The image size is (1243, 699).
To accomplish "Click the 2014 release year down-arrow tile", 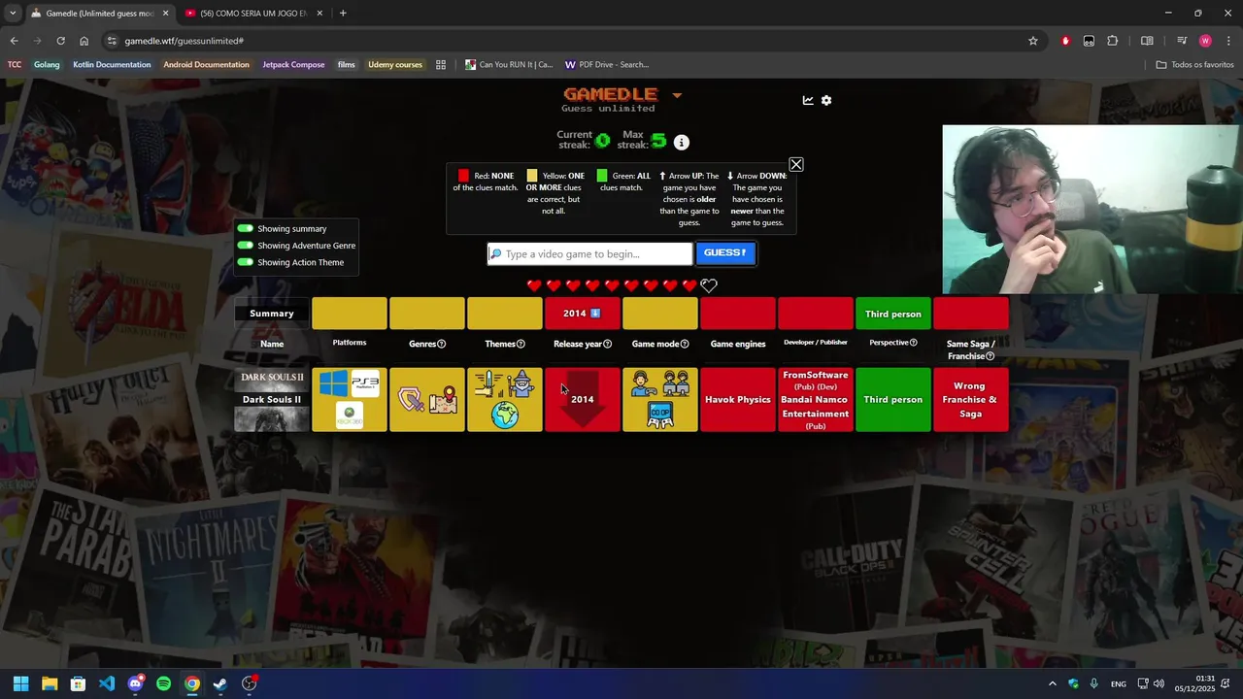I will point(583,399).
